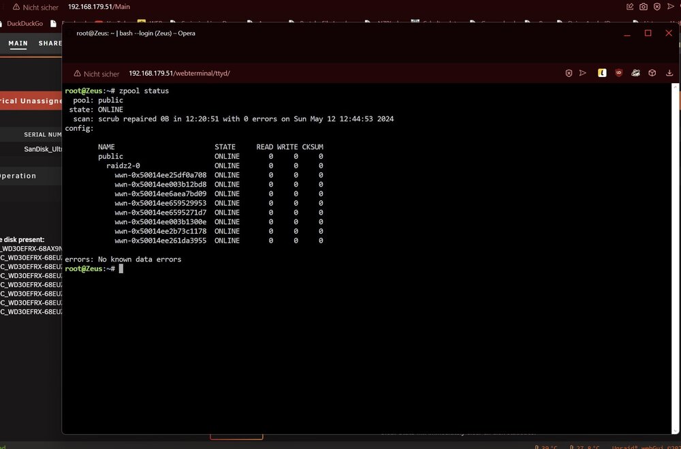681x449 pixels.
Task: Click 'Nicht sicher' warning in main browser address bar
Action: coord(35,7)
